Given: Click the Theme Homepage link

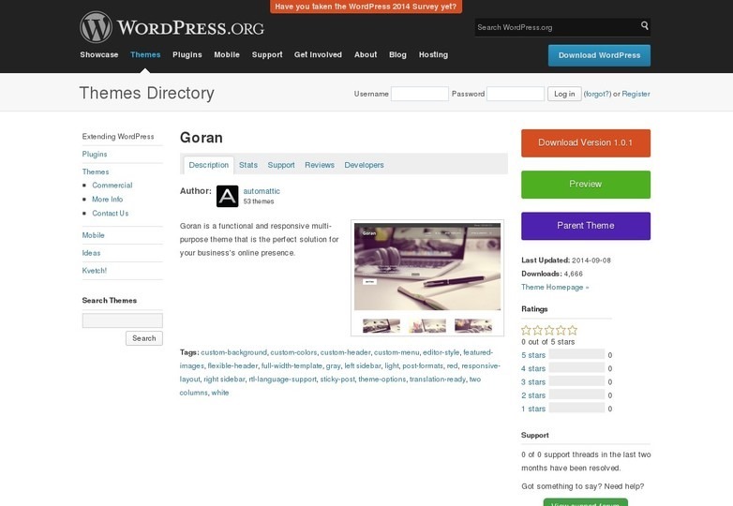Looking at the screenshot, I should pyautogui.click(x=555, y=287).
